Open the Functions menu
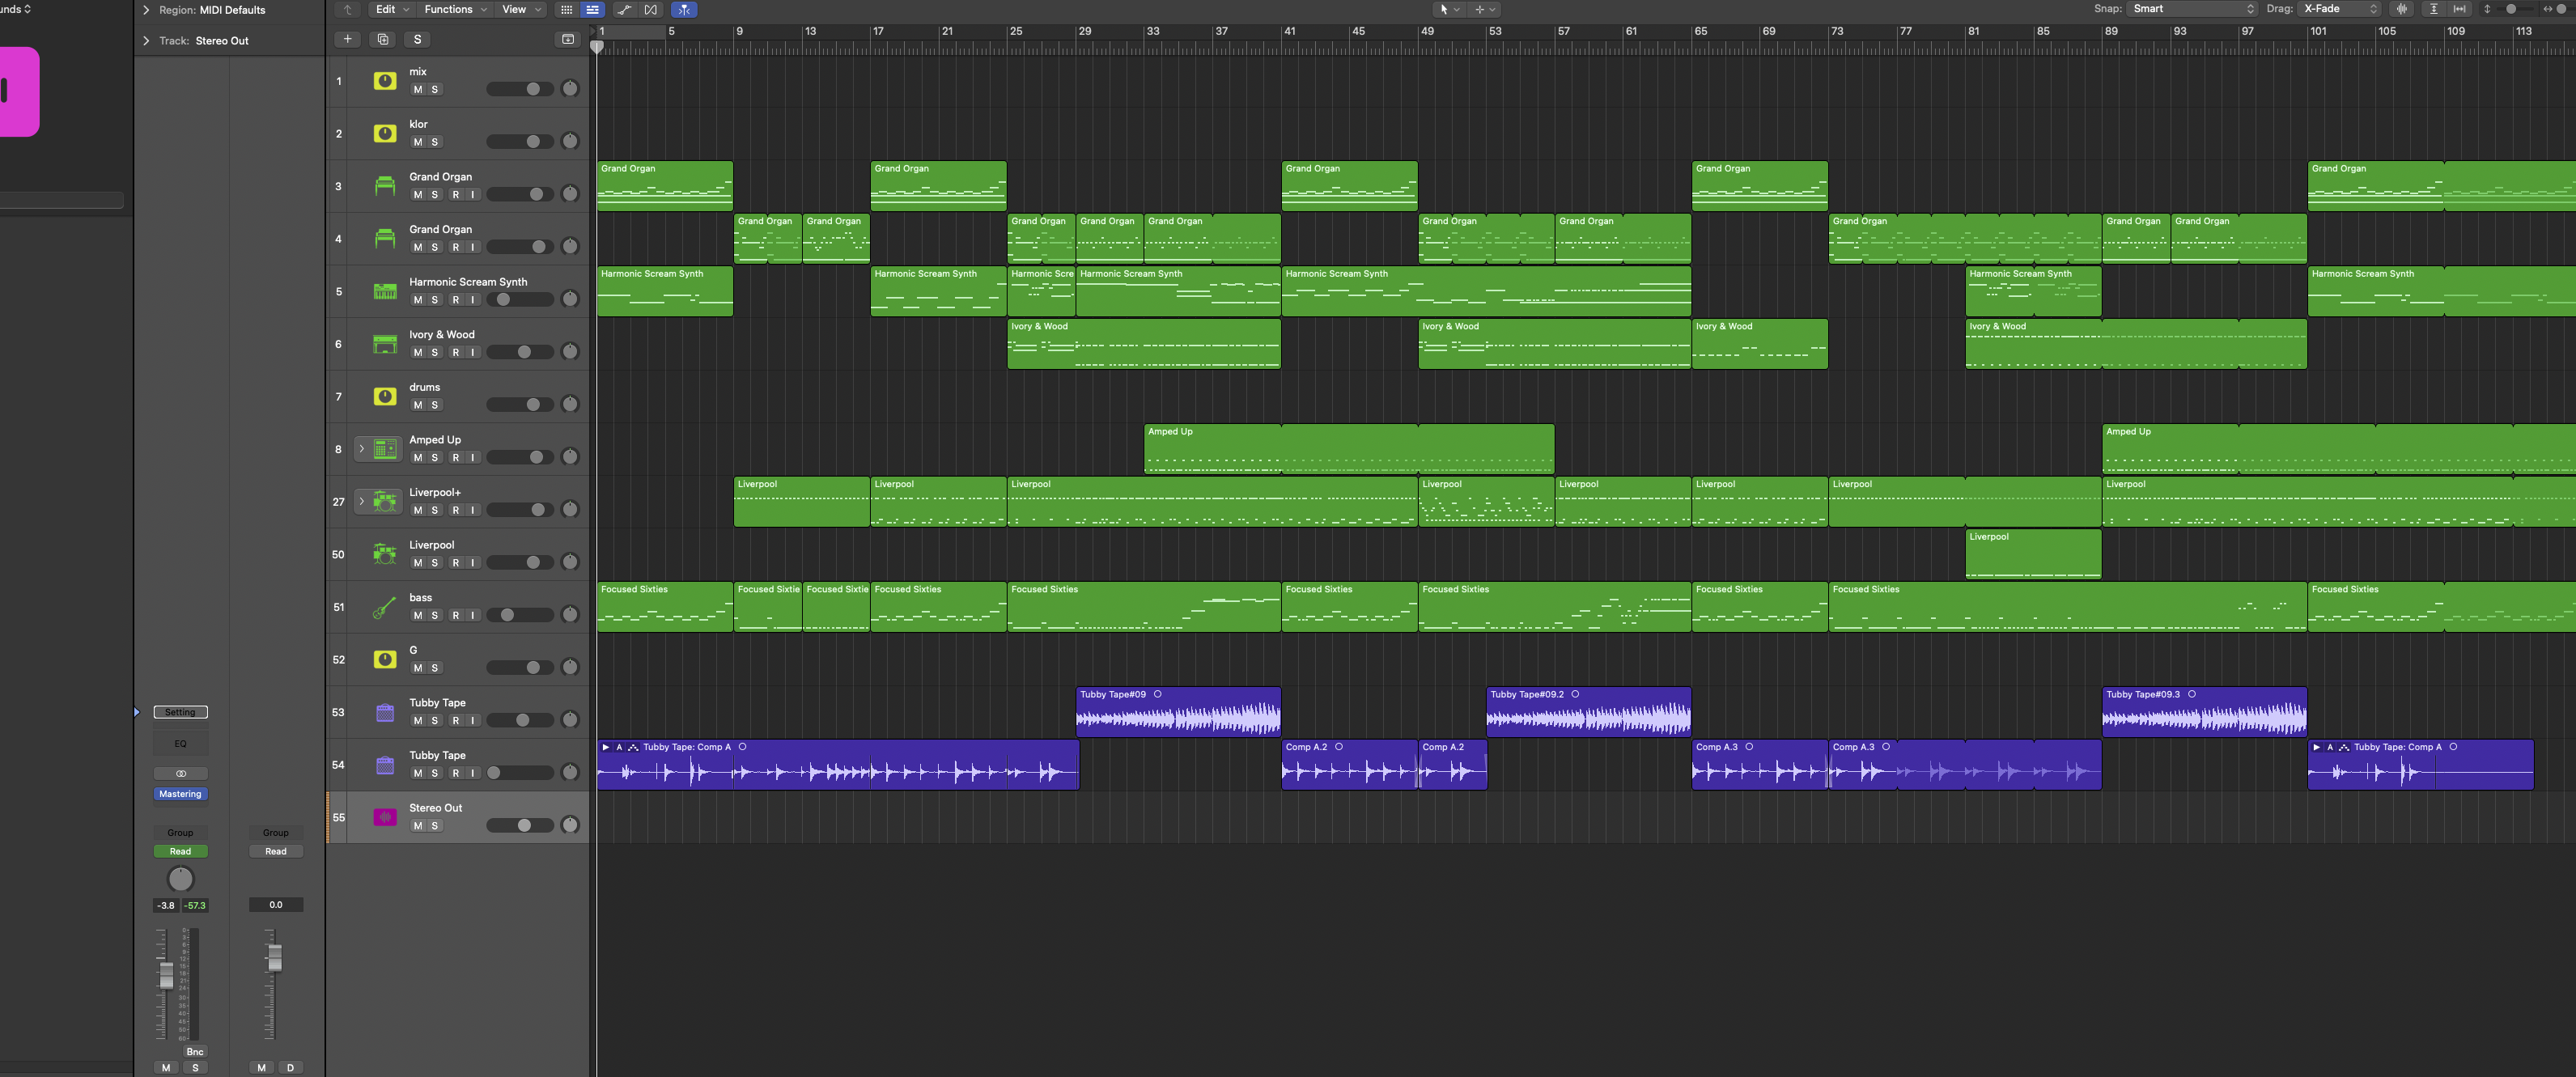This screenshot has width=2576, height=1077. 455,9
